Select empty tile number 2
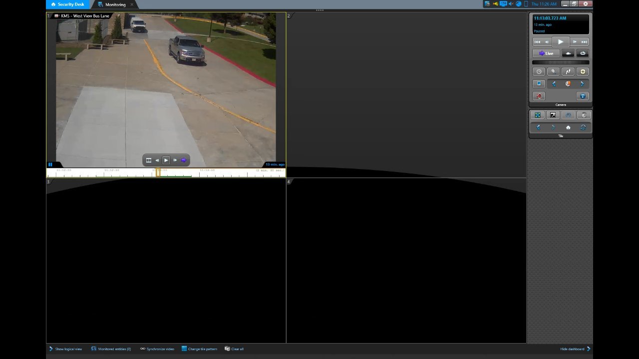The height and width of the screenshot is (359, 639). click(406, 95)
